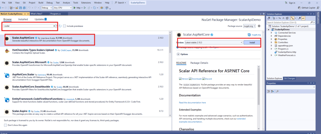Click the GitHub Copilot icon
The width and height of the screenshot is (321, 134).
pyautogui.click(x=299, y=8)
